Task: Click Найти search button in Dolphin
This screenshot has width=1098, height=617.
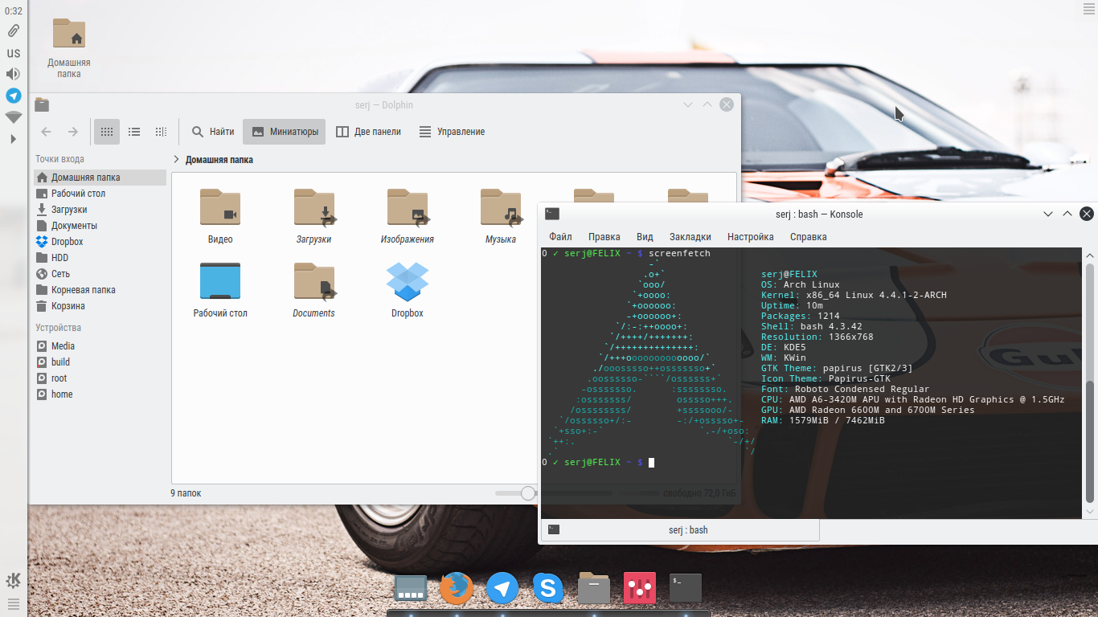Action: pyautogui.click(x=213, y=132)
